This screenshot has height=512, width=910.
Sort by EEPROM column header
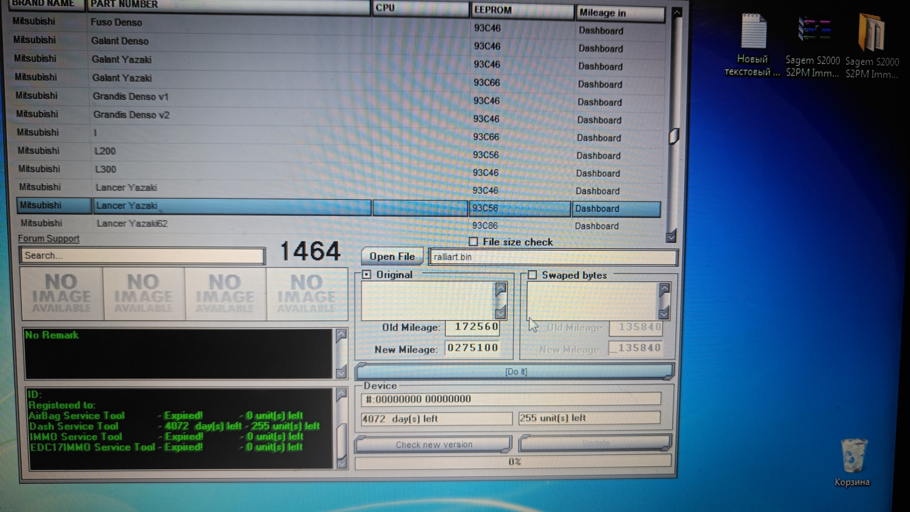coord(522,10)
